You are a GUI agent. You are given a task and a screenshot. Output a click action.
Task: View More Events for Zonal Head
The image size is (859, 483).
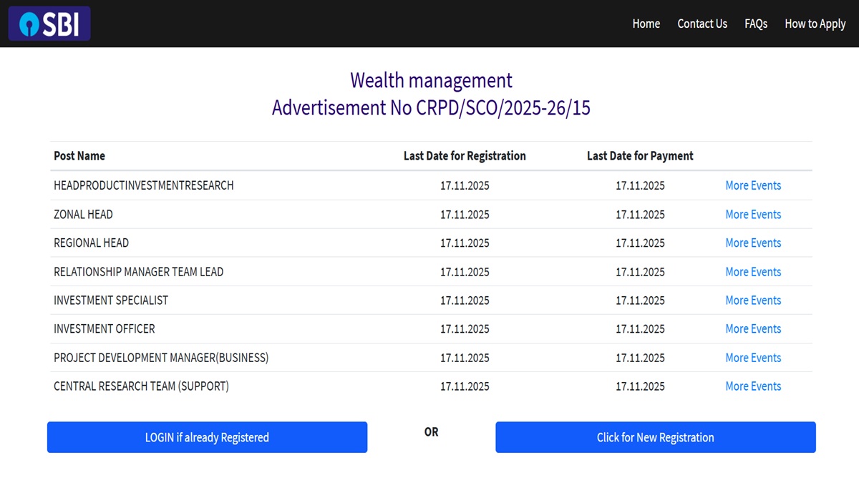[753, 214]
